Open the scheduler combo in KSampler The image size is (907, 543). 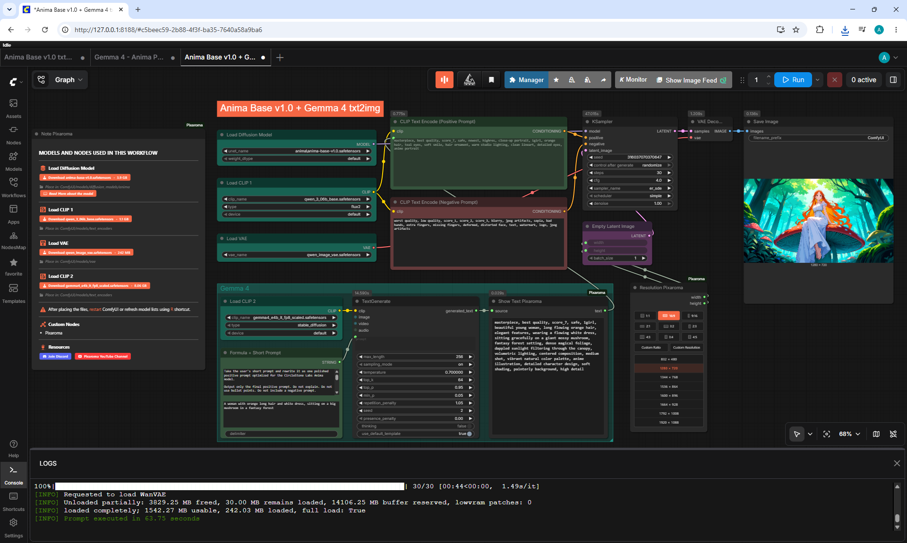(x=630, y=196)
